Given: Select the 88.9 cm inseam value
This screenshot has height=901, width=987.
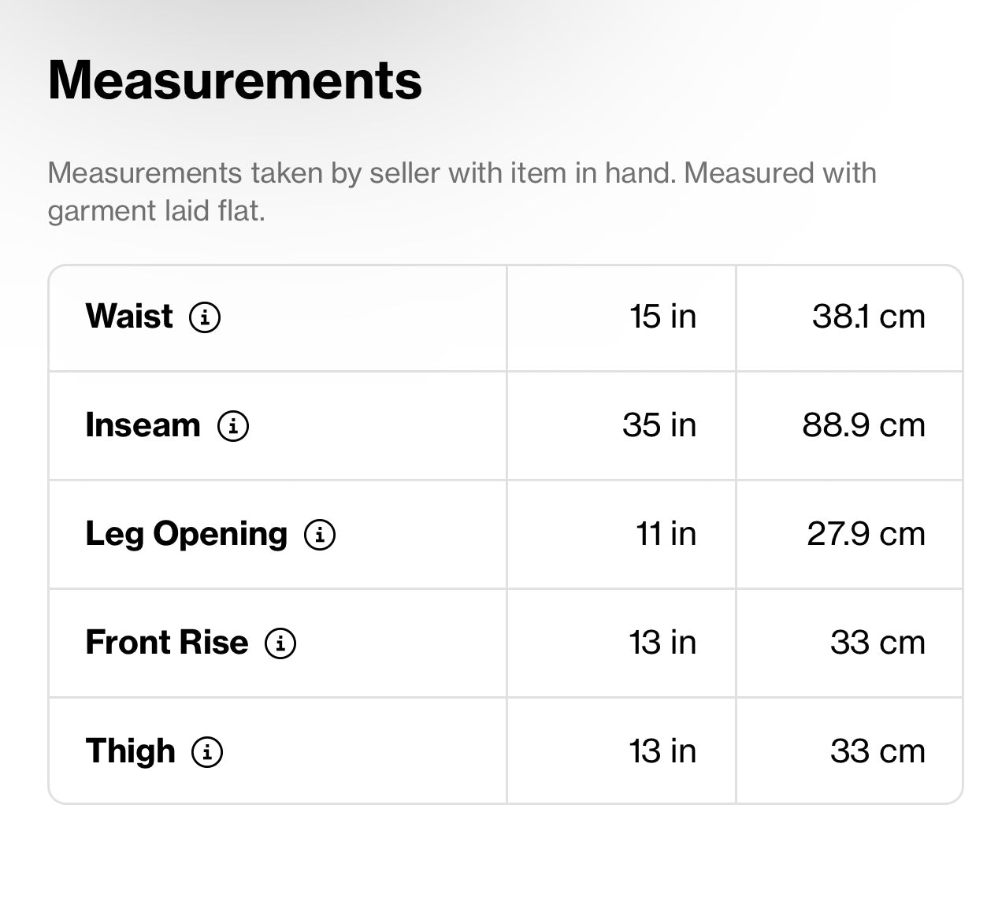Looking at the screenshot, I should coord(863,425).
